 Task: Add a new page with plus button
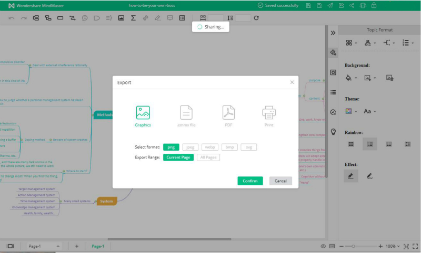coord(76,246)
